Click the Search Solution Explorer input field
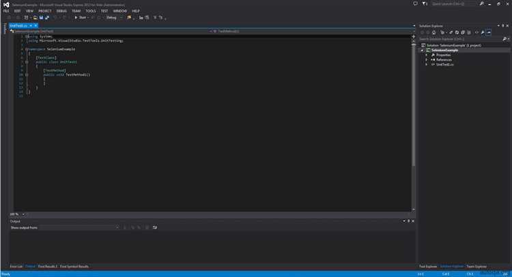Screen dimensions: 512x277 click(x=460, y=39)
